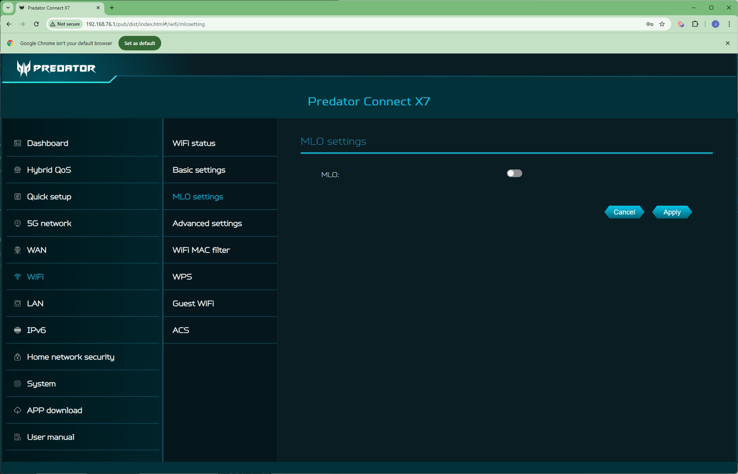The image size is (738, 474).
Task: Click the APP download cloud icon
Action: 18,410
